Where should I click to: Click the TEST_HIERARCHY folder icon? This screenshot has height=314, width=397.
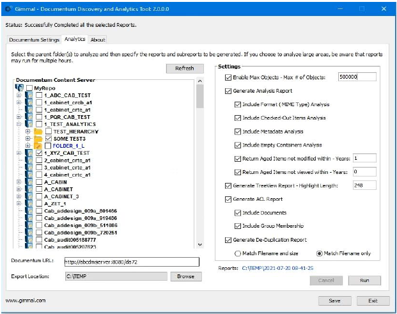tap(38, 131)
